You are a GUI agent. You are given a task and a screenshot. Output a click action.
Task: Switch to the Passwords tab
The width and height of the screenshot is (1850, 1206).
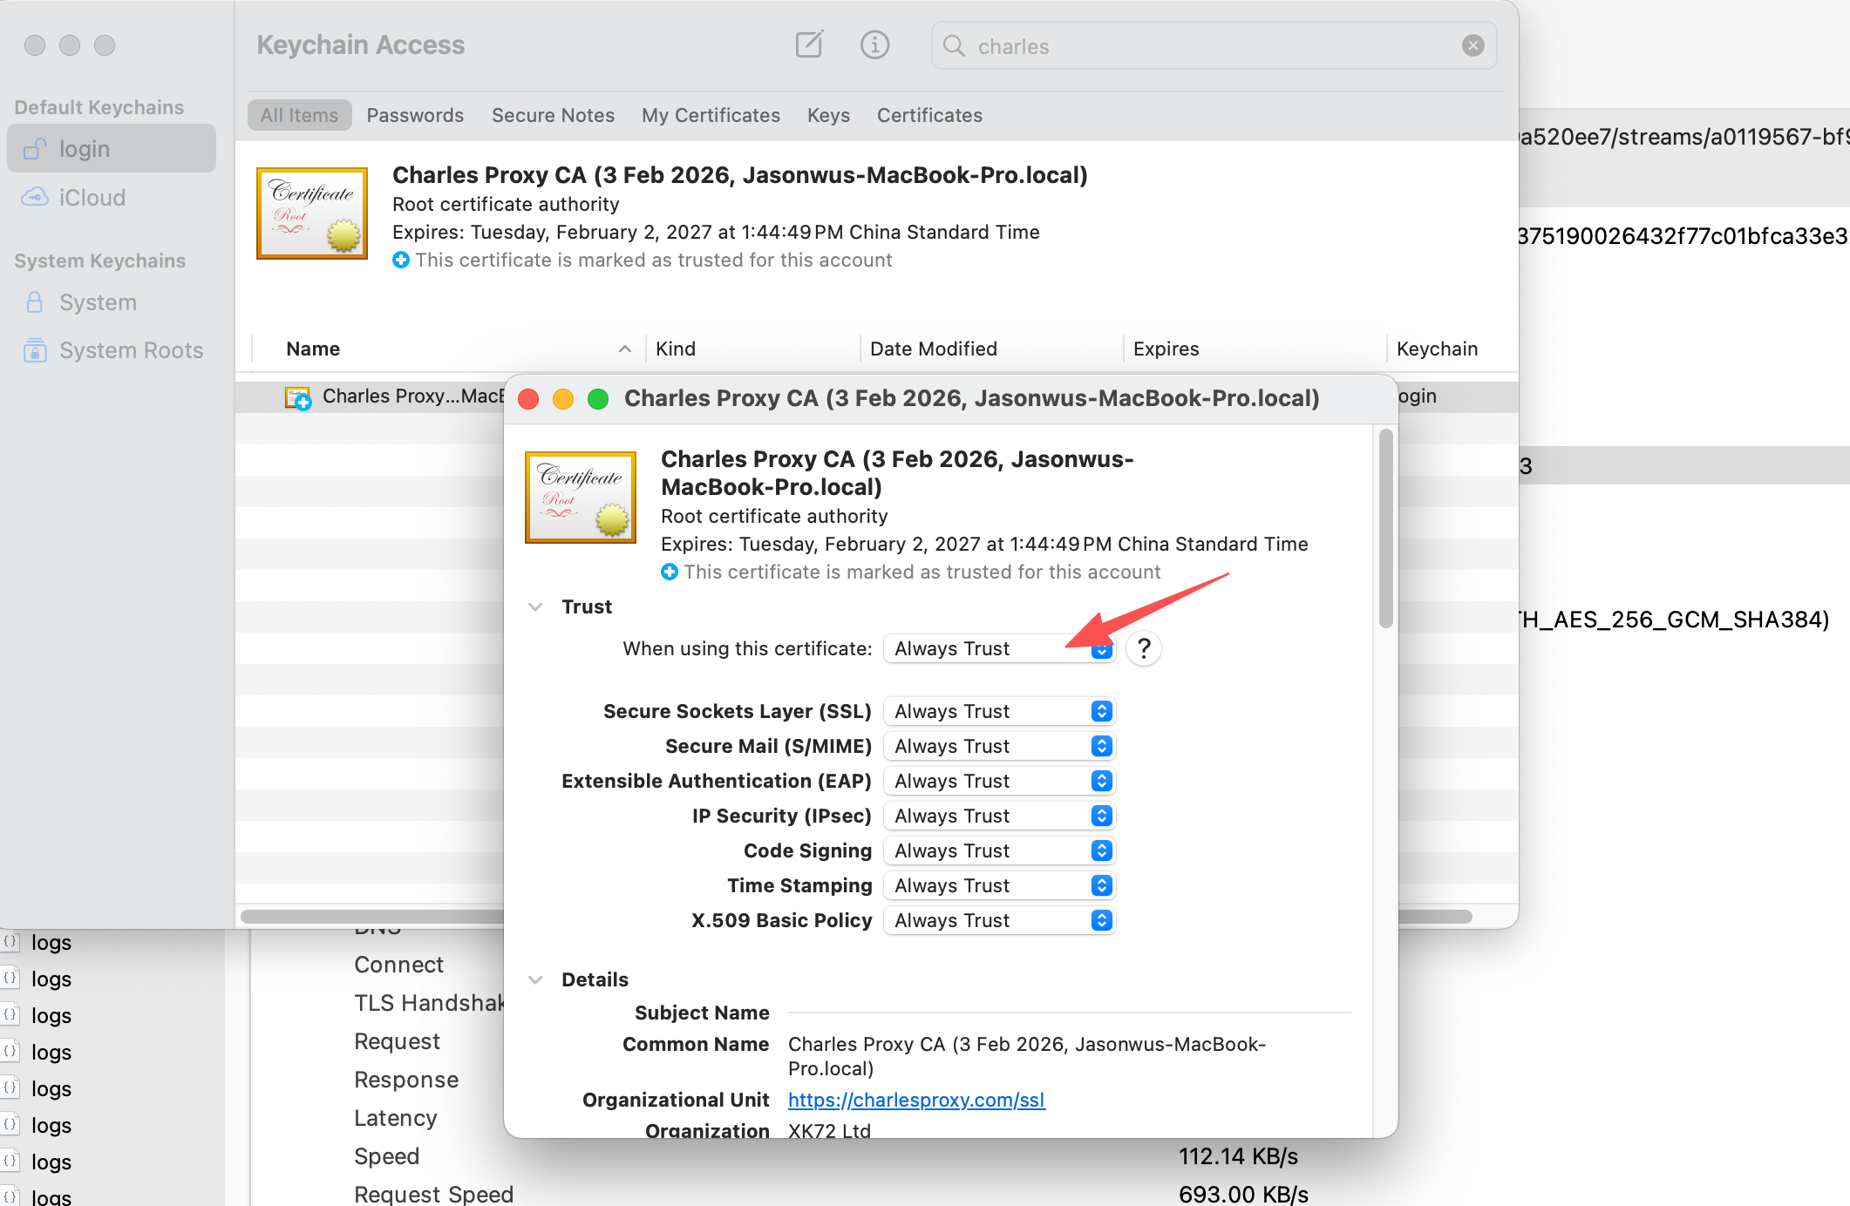[x=415, y=115]
